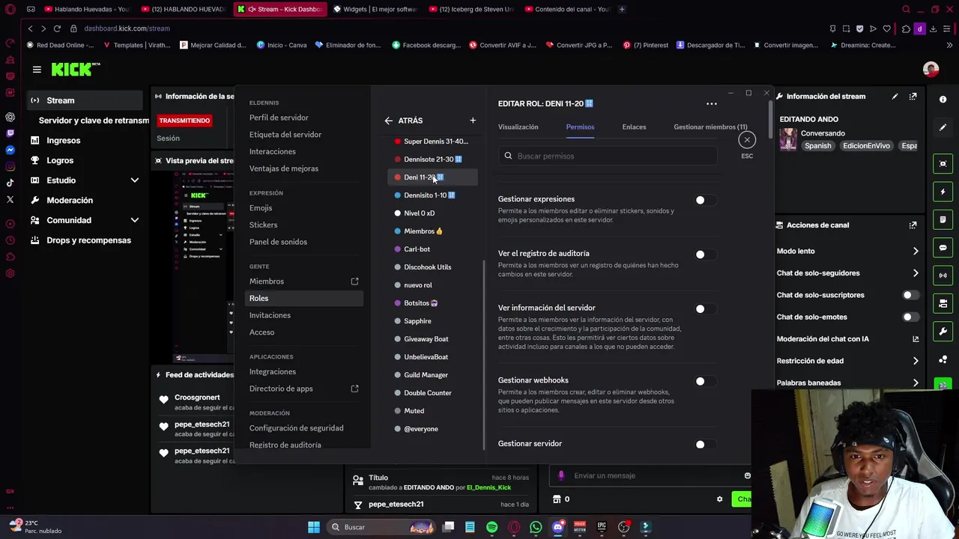This screenshot has width=959, height=539.
Task: Pop out the Información del stream panel
Action: click(x=913, y=97)
